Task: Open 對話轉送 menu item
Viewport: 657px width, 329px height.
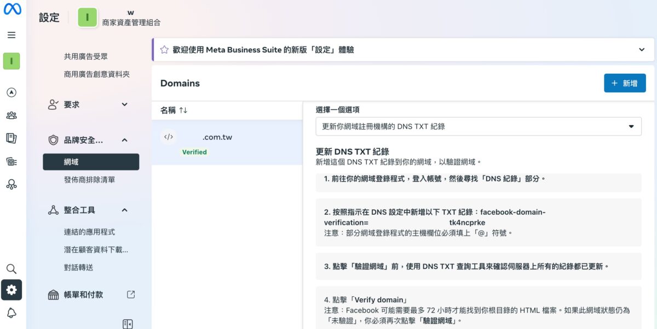Action: (x=78, y=267)
